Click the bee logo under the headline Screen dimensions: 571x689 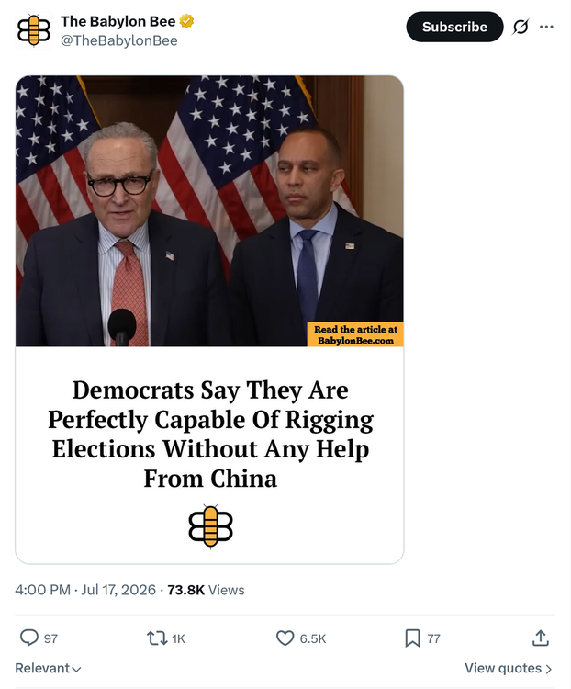210,526
